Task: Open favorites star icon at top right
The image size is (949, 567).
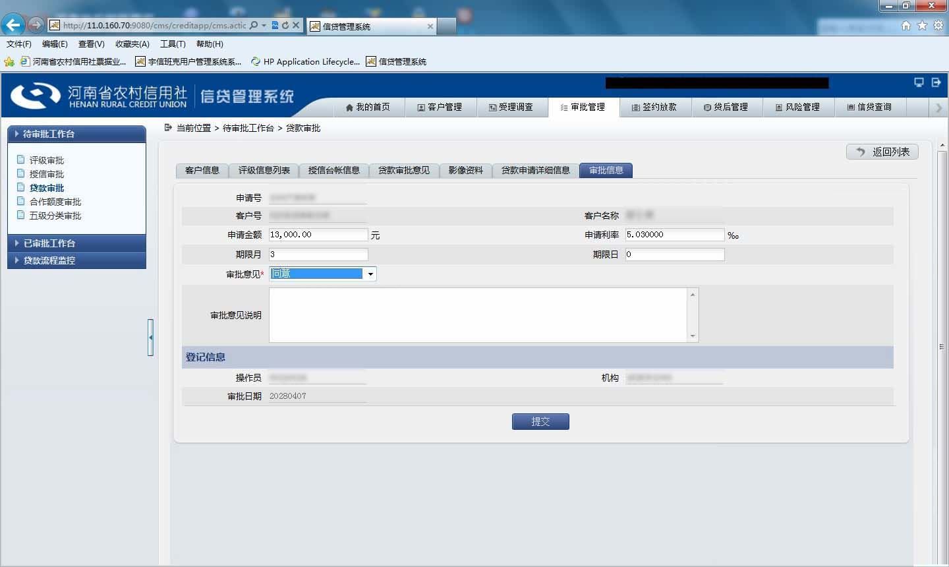Action: coord(922,25)
